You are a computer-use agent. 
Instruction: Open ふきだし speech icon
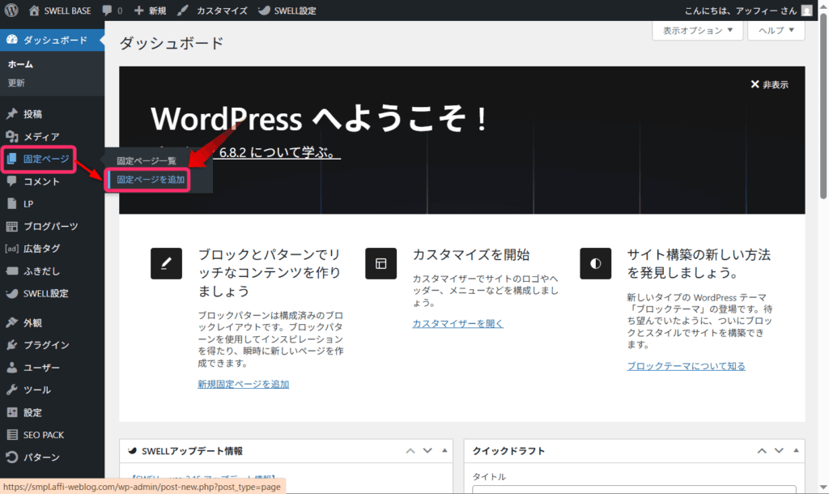click(11, 270)
